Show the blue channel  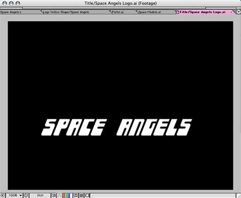[69, 195]
